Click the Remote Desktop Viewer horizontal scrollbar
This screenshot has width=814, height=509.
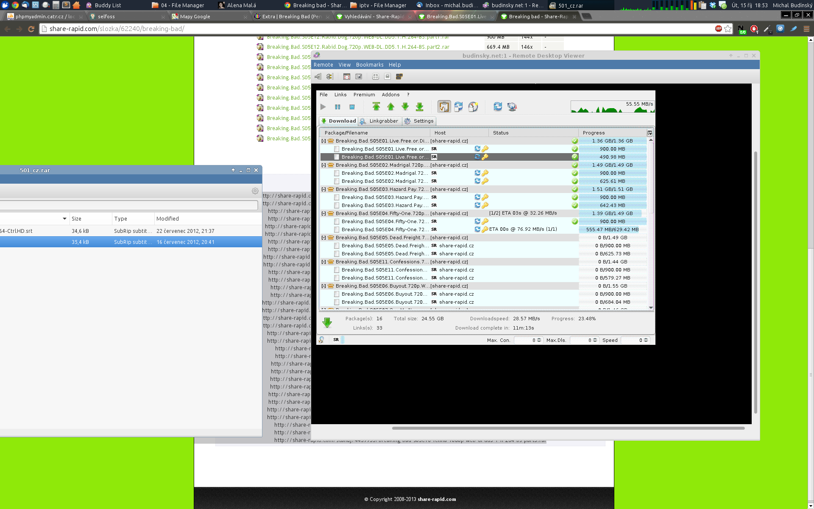coord(568,428)
